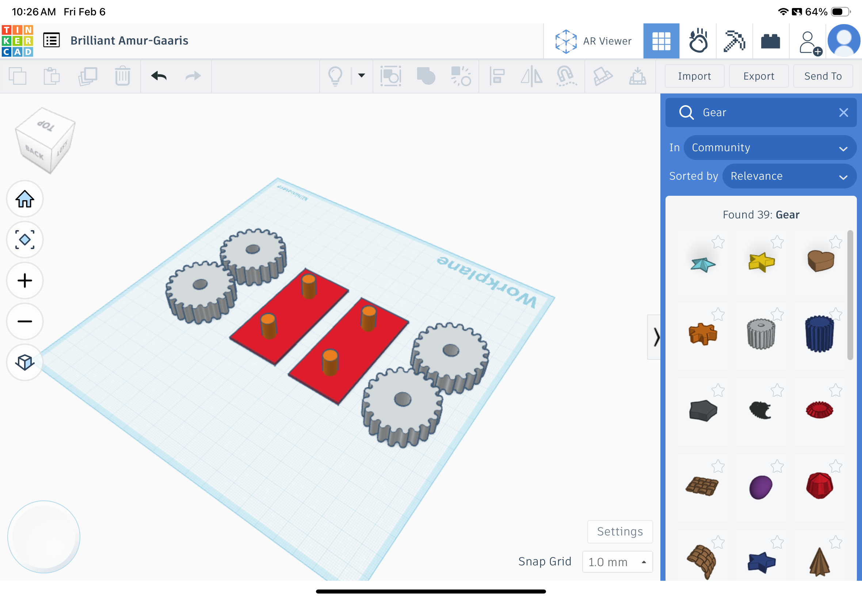862x599 pixels.
Task: Favorite the brown heart shape
Action: [835, 242]
